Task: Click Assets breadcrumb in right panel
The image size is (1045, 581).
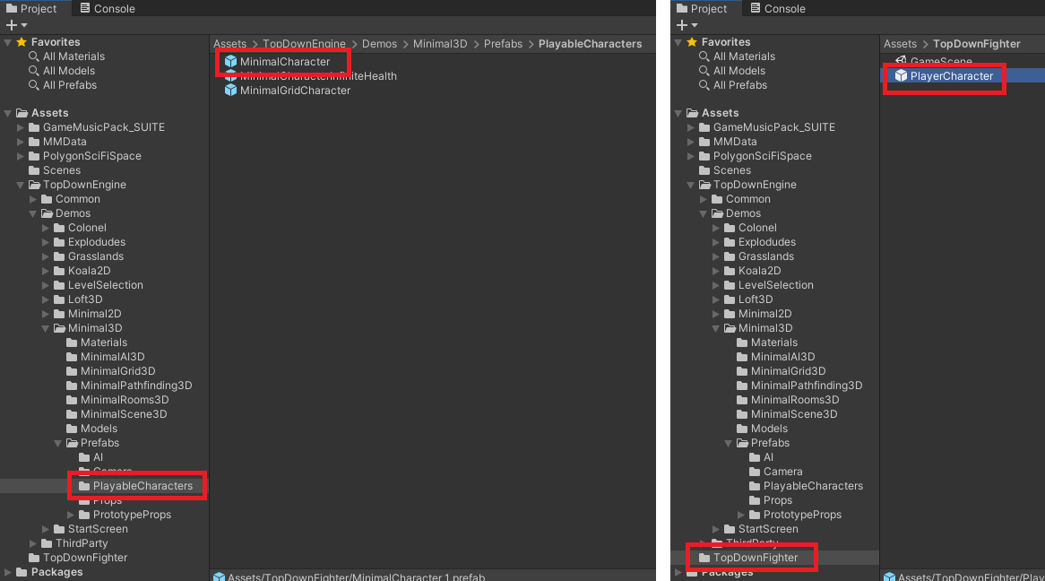Action: click(x=901, y=44)
